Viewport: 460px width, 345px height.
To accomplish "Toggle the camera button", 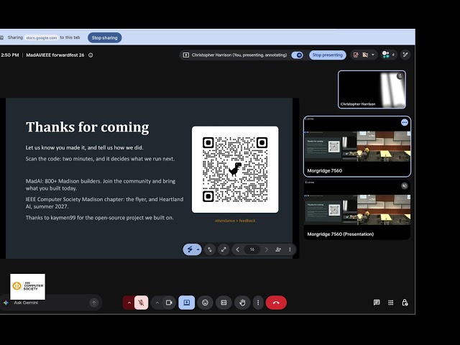I will (169, 303).
